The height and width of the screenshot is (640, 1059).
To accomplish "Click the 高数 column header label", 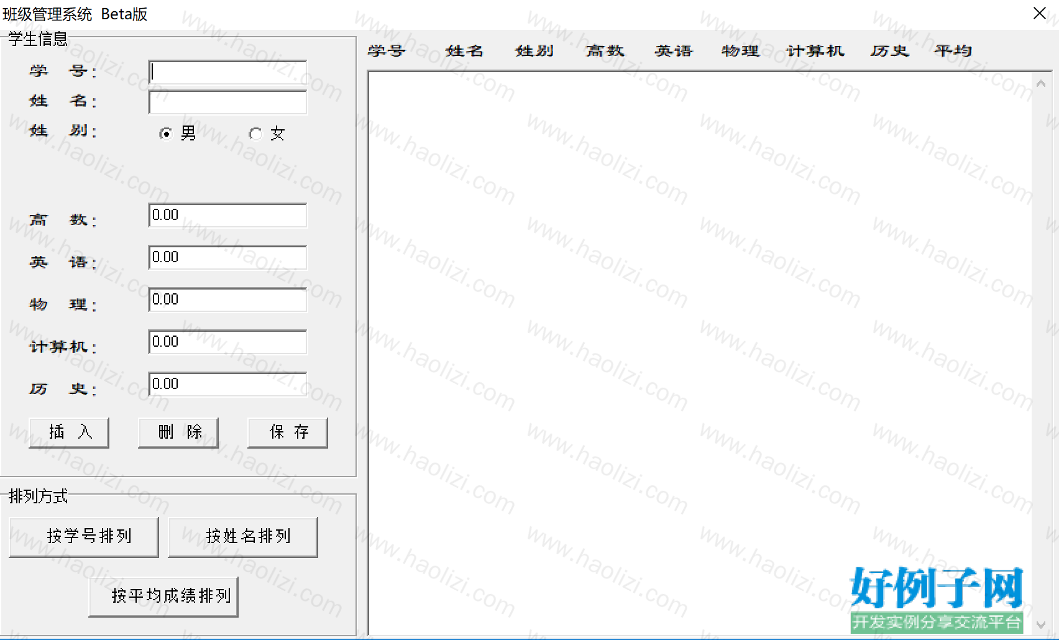I will [605, 51].
